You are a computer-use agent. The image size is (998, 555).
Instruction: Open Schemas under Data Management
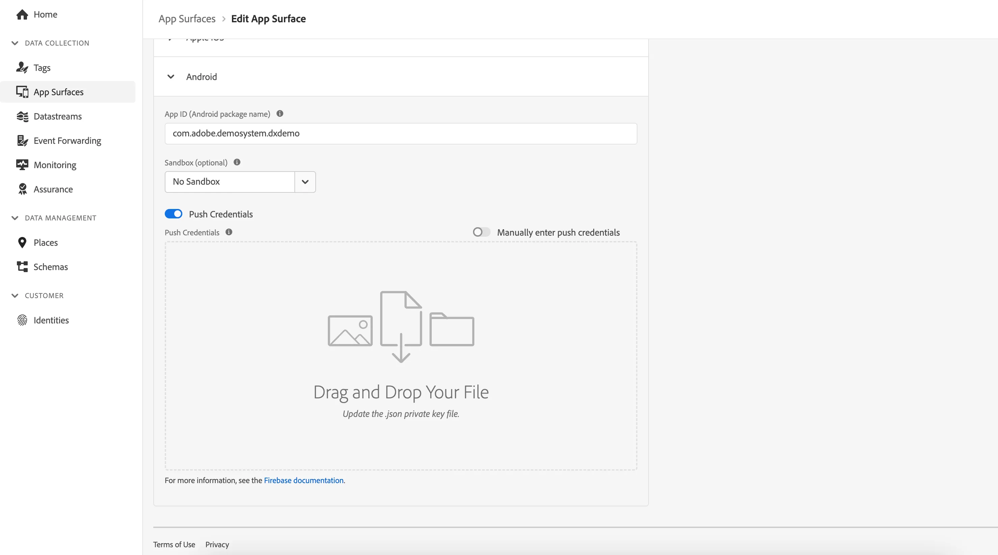click(x=50, y=267)
